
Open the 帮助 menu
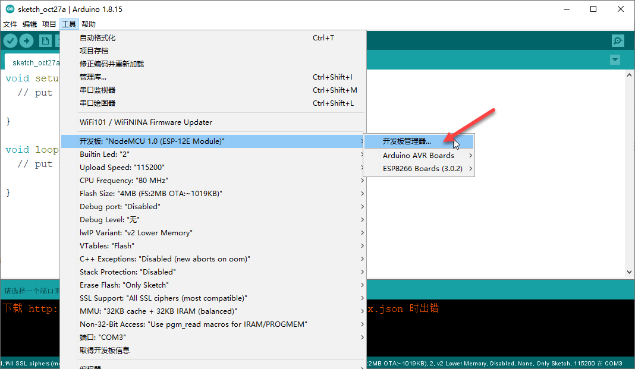click(88, 24)
